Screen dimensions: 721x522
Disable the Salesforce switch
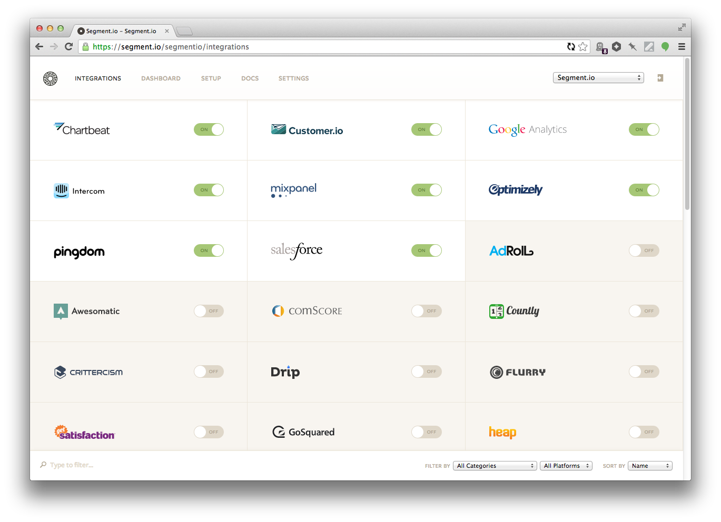(x=426, y=250)
